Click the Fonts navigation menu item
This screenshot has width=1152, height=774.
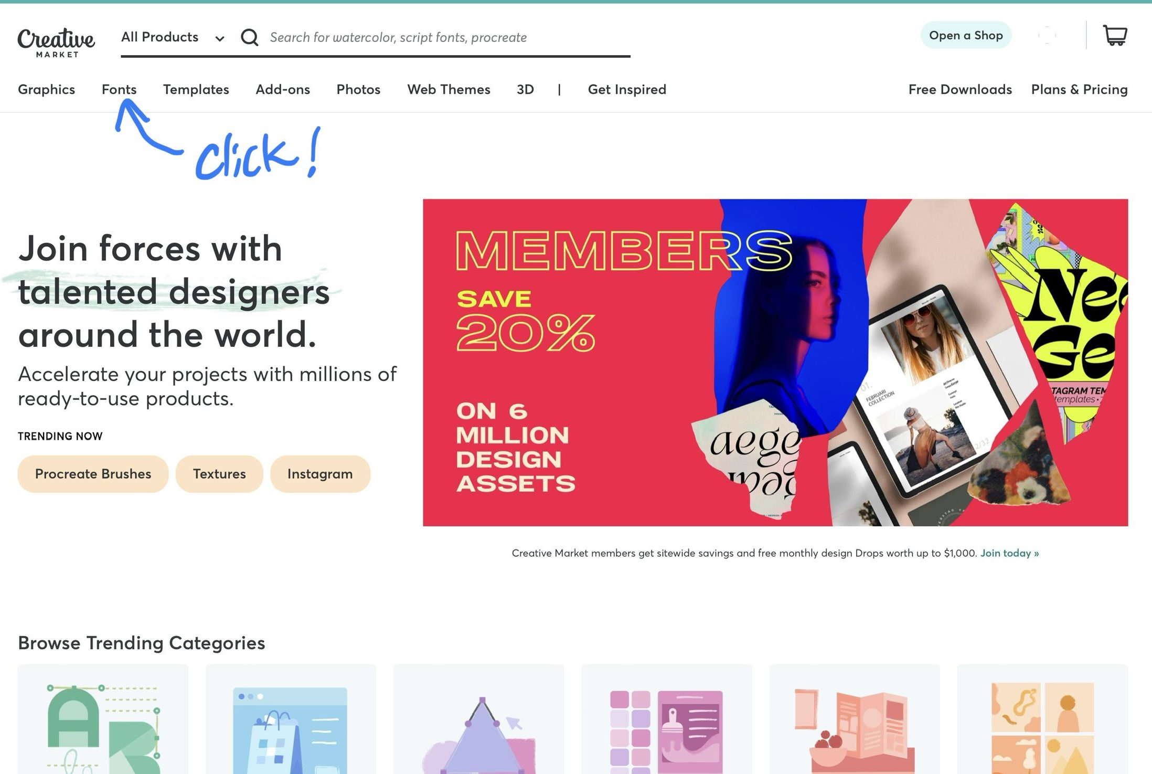(119, 89)
